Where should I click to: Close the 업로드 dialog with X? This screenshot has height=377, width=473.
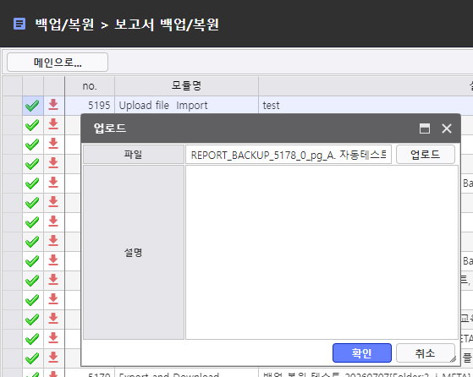click(x=447, y=128)
